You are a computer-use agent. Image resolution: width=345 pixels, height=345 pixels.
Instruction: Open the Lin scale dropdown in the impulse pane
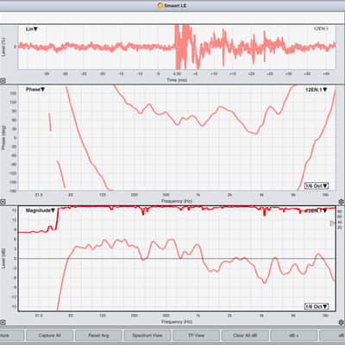pyautogui.click(x=32, y=29)
